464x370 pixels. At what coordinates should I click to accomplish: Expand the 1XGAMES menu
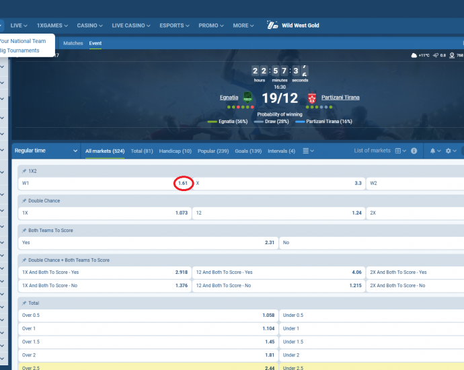tap(52, 26)
